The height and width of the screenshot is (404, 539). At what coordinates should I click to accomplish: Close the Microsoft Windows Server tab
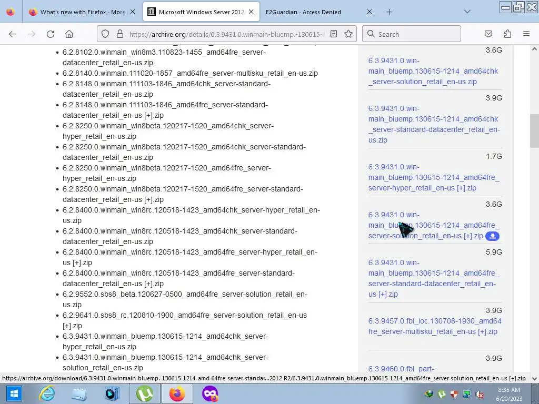(x=251, y=12)
